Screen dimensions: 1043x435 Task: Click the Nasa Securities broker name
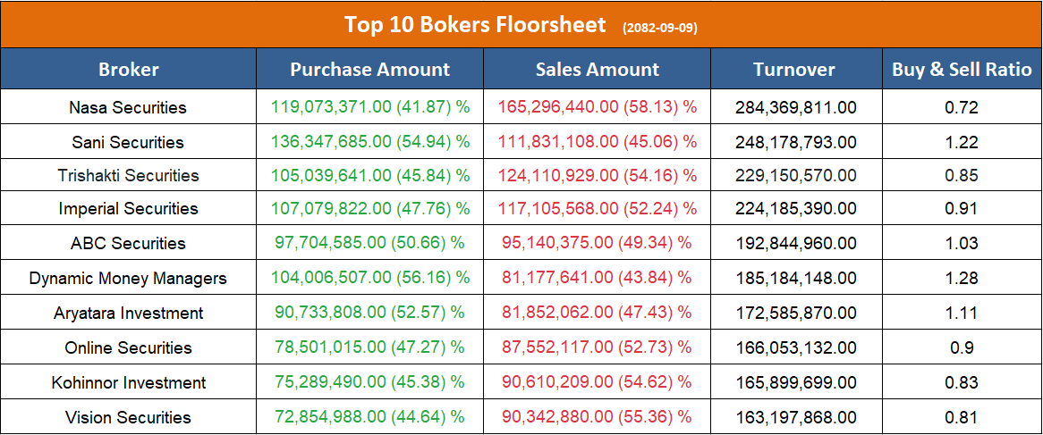[128, 107]
